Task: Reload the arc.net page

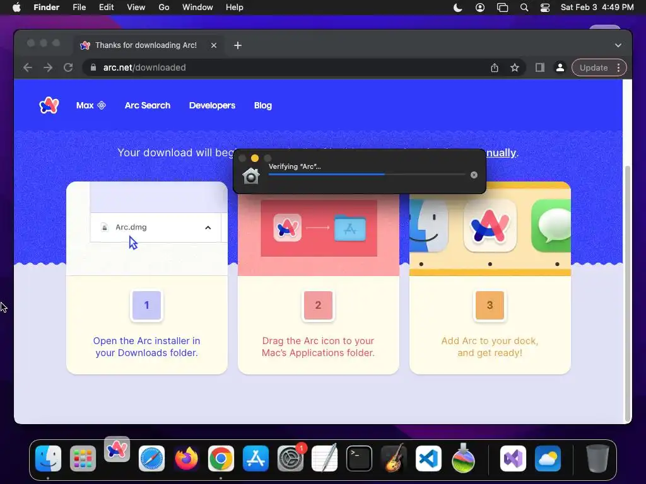Action: click(x=68, y=67)
